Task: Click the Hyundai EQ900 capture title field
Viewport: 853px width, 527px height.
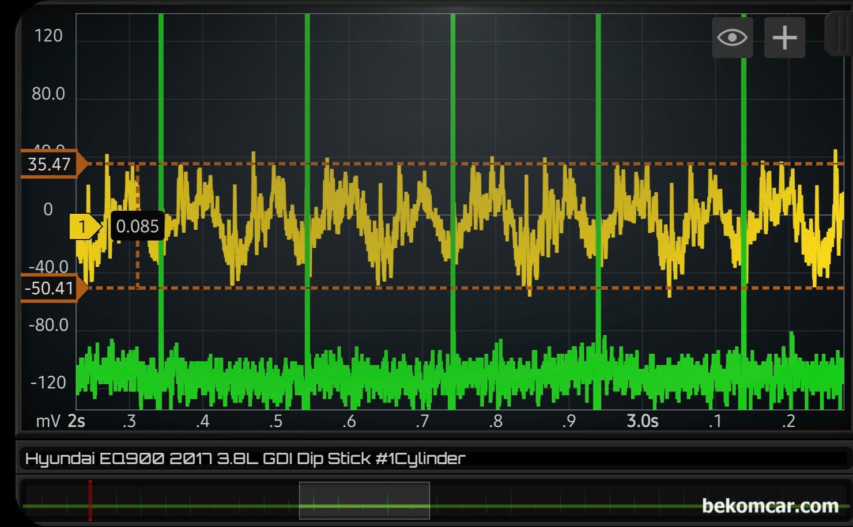Action: pyautogui.click(x=245, y=458)
